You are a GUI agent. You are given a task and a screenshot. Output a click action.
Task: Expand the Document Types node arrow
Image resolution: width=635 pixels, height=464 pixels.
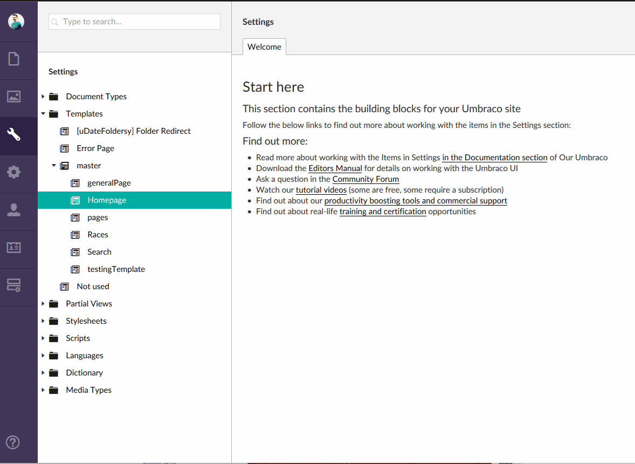pyautogui.click(x=43, y=97)
